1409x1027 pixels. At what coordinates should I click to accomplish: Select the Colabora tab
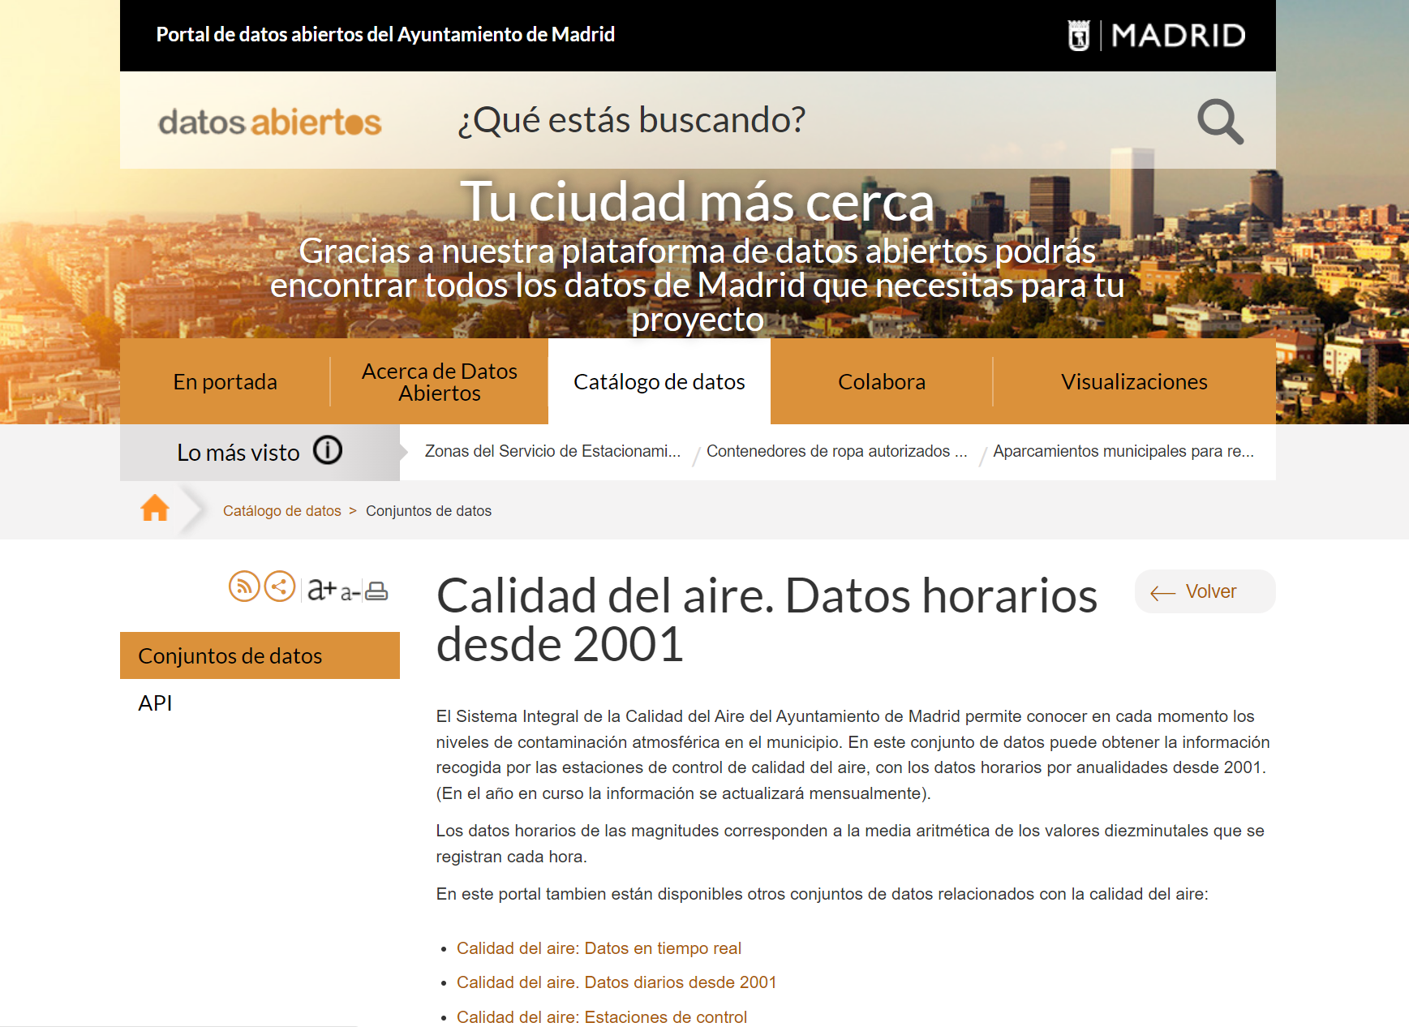click(x=881, y=381)
